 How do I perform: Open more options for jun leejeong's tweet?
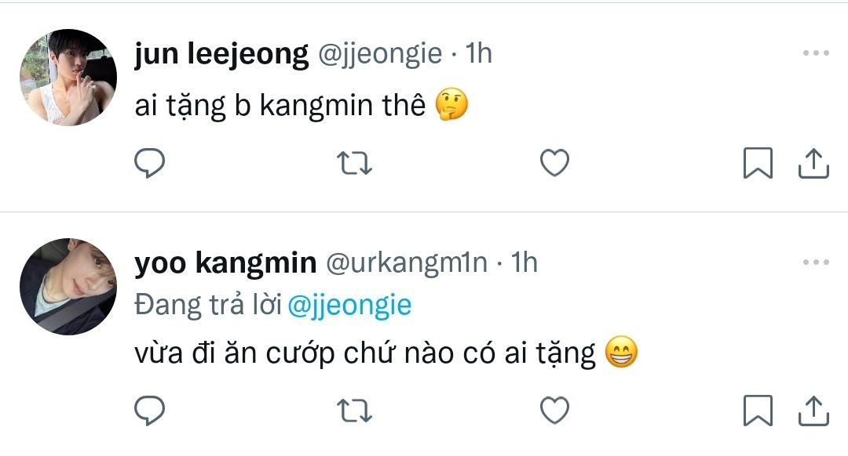[x=816, y=53]
